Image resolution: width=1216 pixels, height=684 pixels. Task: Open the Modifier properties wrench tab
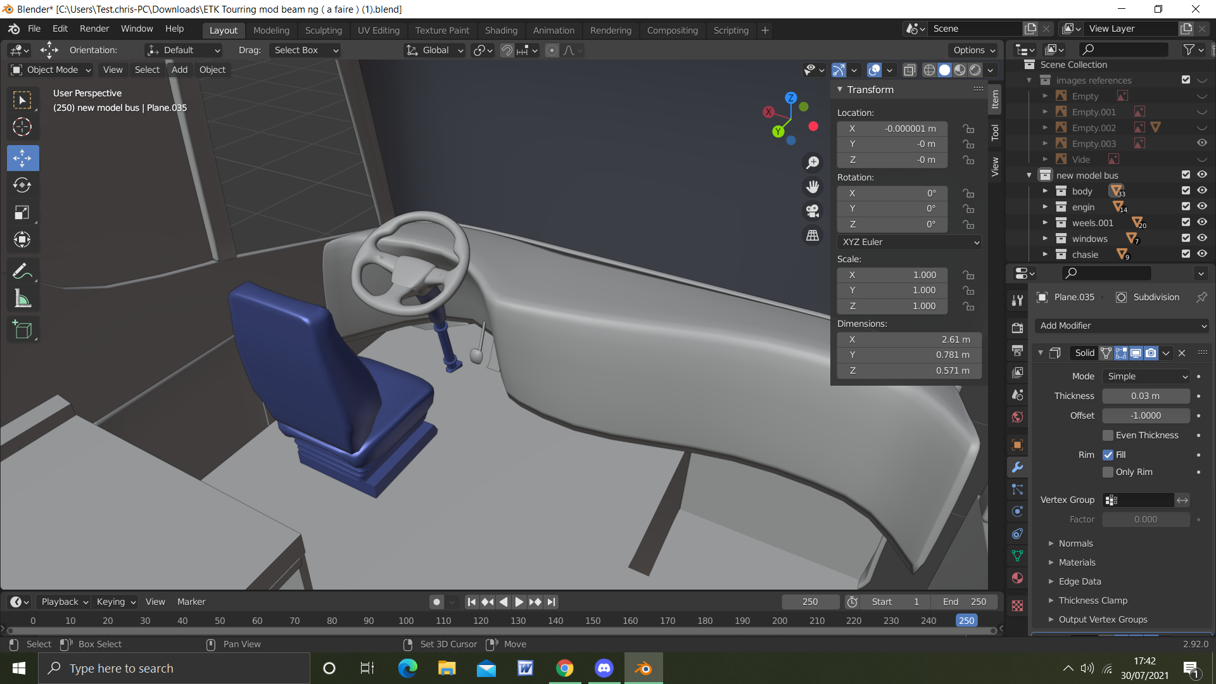click(x=1017, y=467)
